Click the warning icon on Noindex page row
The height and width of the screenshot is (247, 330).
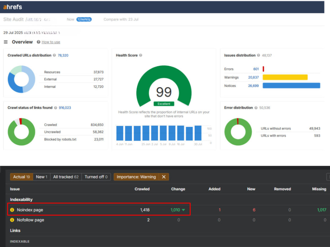(12, 210)
